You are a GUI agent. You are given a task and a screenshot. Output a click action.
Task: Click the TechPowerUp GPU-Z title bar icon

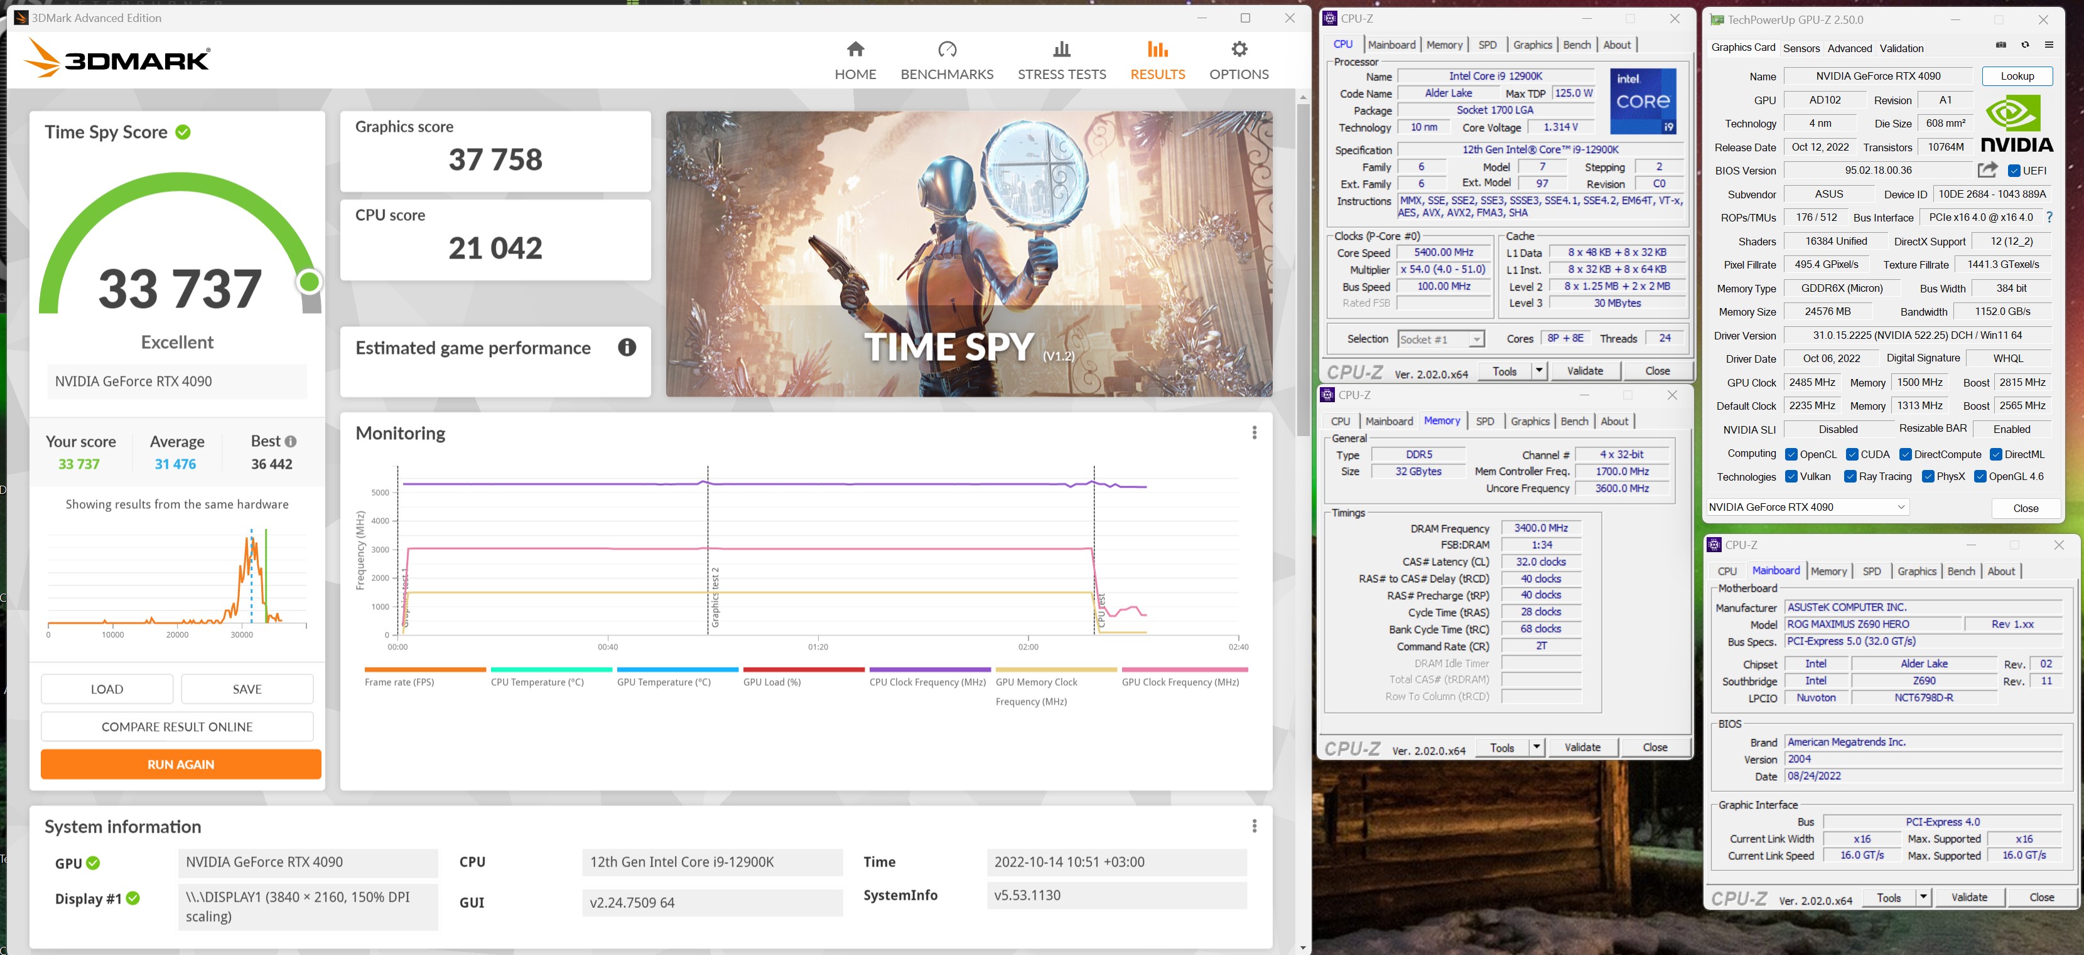click(x=1717, y=19)
